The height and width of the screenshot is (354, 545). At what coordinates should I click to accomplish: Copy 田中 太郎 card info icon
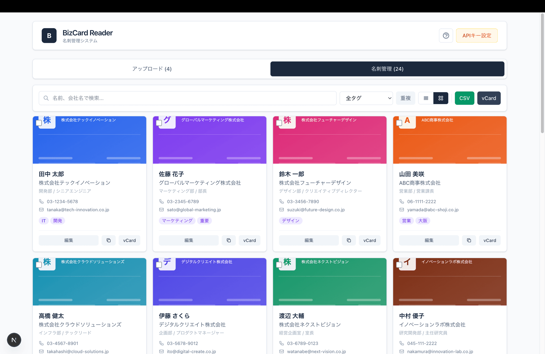(109, 240)
